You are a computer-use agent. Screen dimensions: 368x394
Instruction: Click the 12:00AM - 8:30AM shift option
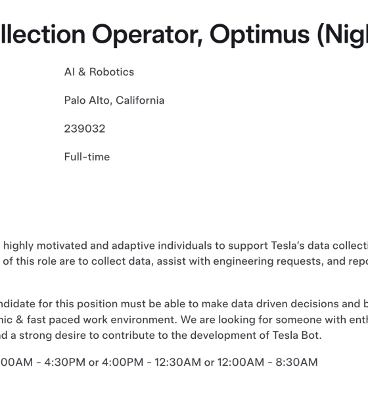267,362
